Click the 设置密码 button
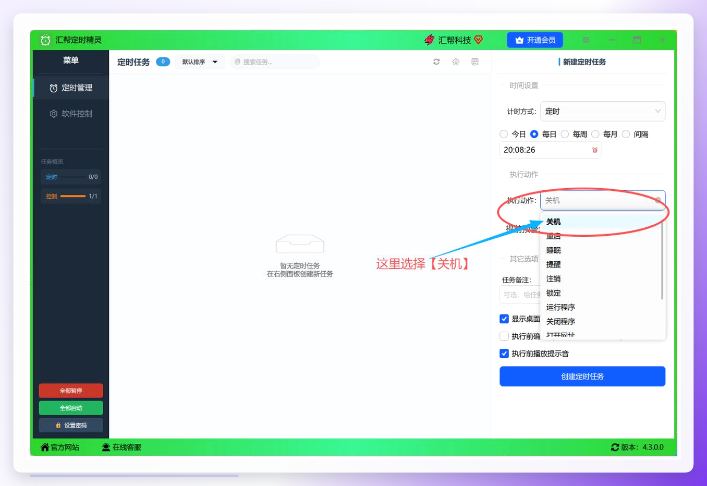 (x=71, y=425)
